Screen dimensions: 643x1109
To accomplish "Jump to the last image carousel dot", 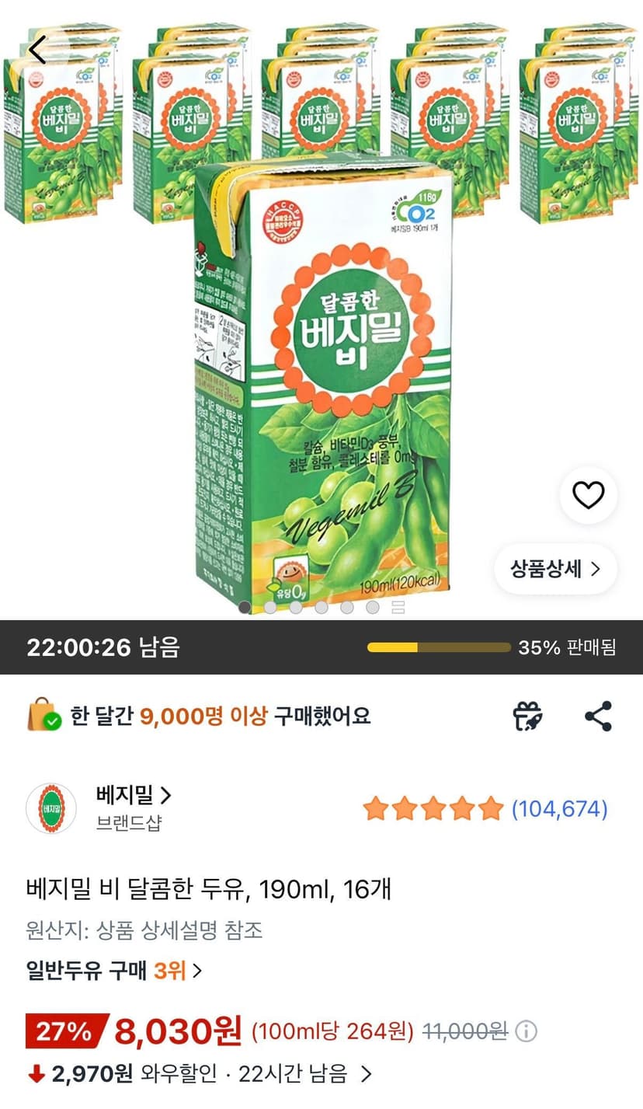I will pyautogui.click(x=373, y=607).
